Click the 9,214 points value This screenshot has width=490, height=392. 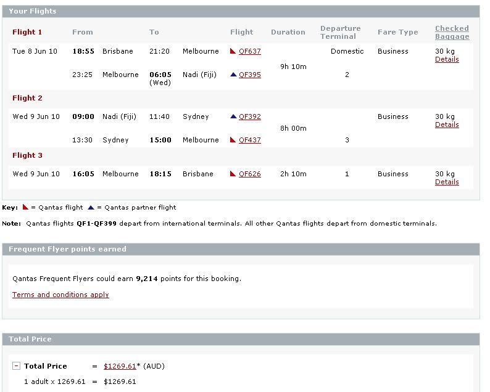[x=147, y=279]
